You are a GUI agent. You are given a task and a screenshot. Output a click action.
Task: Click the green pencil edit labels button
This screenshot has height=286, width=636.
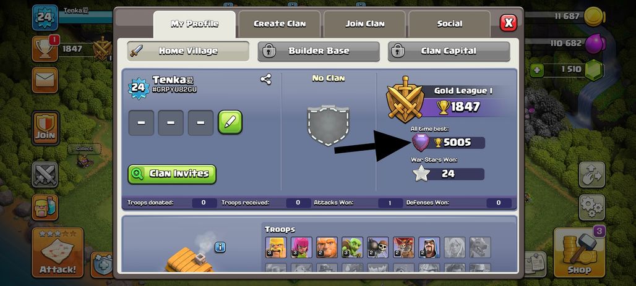[230, 122]
